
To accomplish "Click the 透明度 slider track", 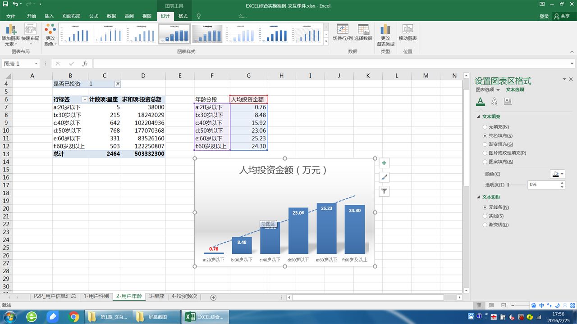I will (517, 185).
